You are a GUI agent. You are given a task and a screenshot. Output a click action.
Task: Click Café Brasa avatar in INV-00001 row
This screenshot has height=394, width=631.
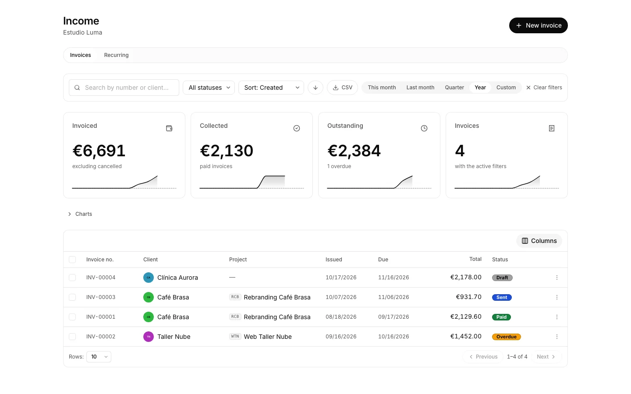coord(149,317)
